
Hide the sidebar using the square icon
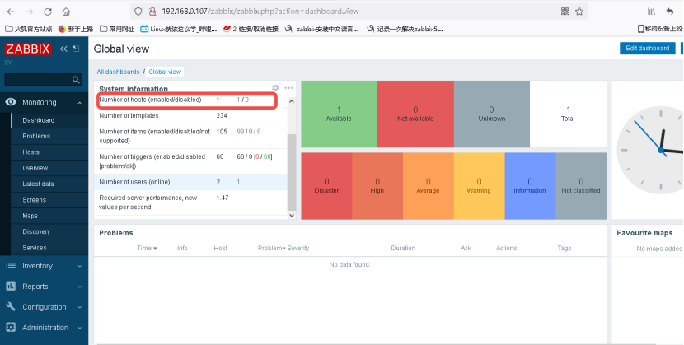[76, 49]
